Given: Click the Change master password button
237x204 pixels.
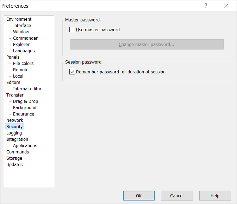Looking at the screenshot, I should click(x=146, y=45).
